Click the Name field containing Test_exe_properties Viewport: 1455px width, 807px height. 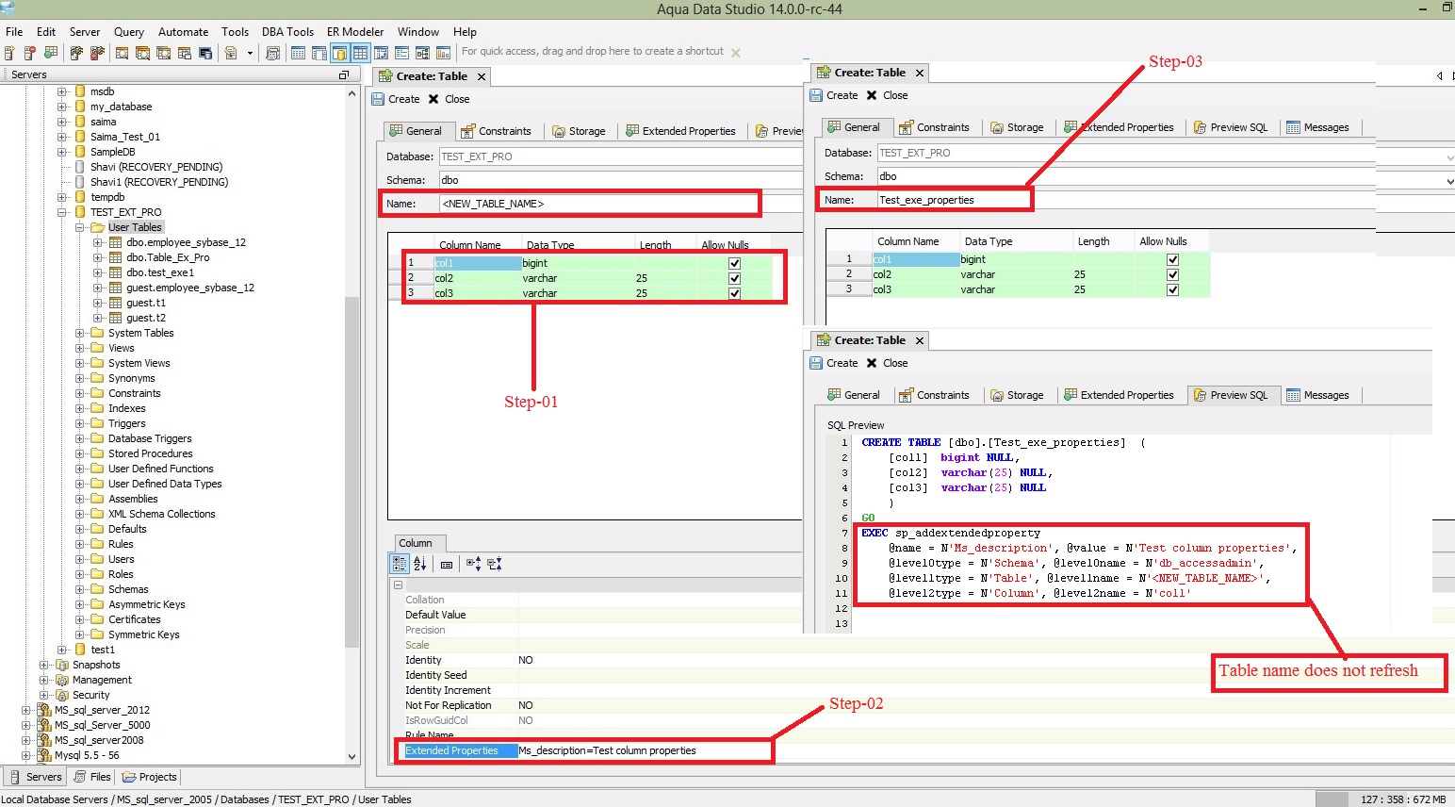coord(954,200)
